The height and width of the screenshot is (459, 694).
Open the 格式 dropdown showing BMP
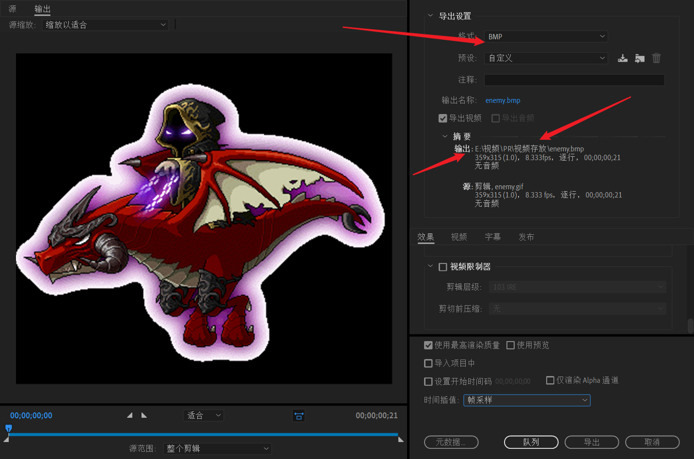click(545, 36)
